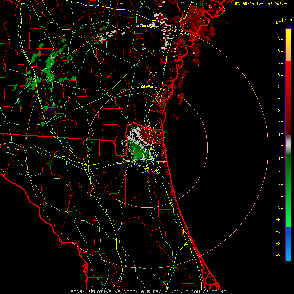
Task: Pick the 100 NMI range ring label
Action: pos(147,26)
